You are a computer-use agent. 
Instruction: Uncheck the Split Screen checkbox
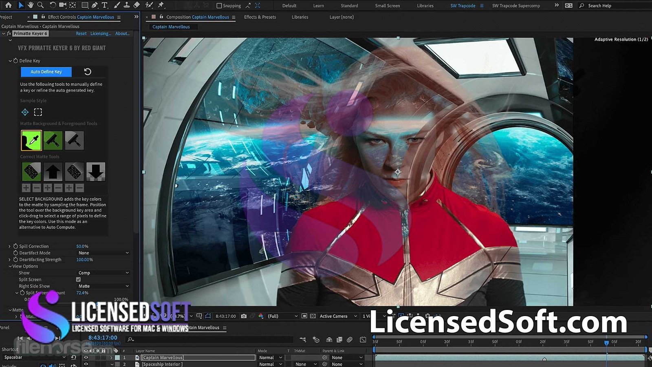pos(78,279)
